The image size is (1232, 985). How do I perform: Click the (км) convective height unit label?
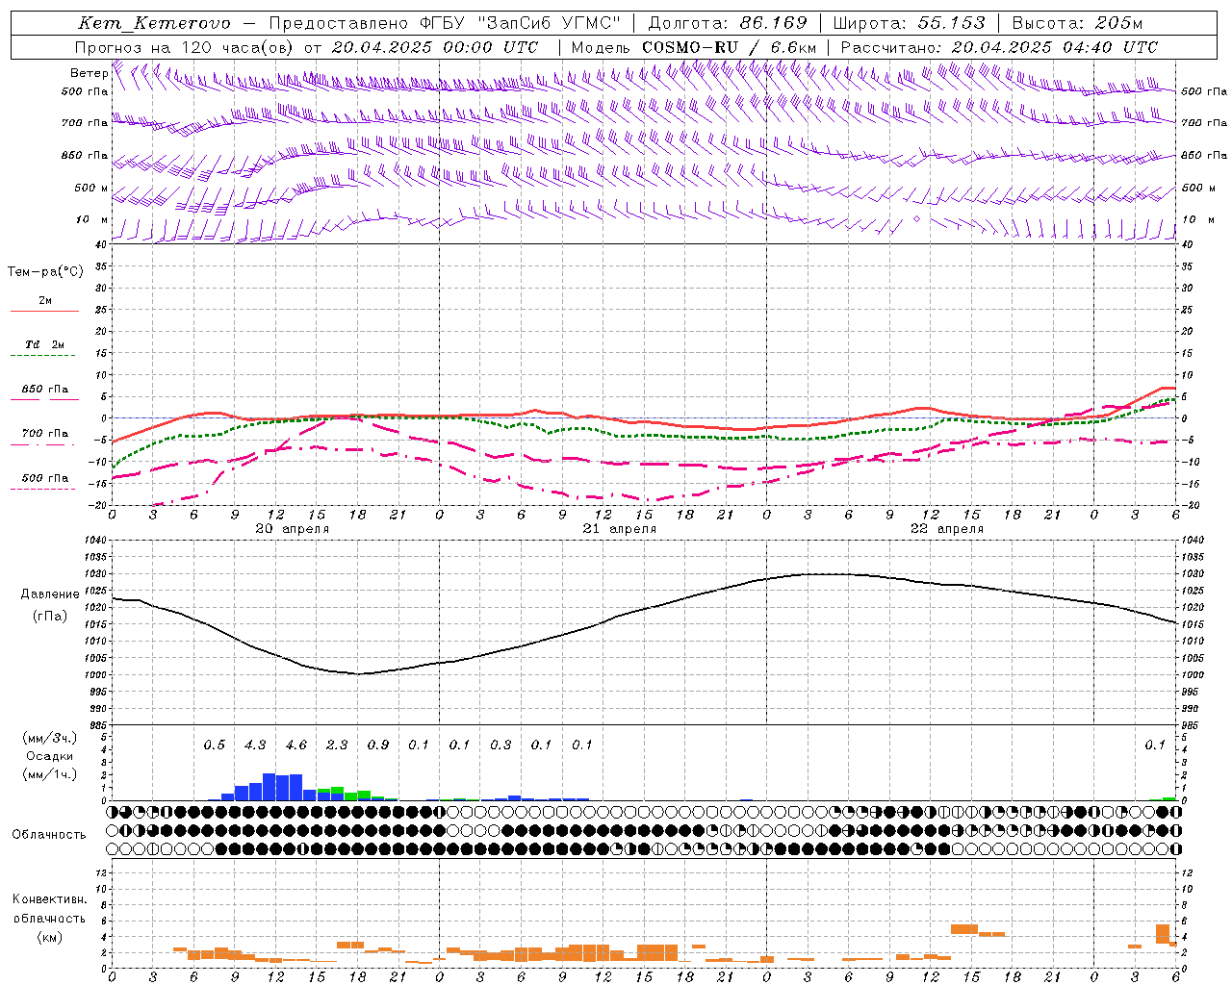click(x=50, y=937)
